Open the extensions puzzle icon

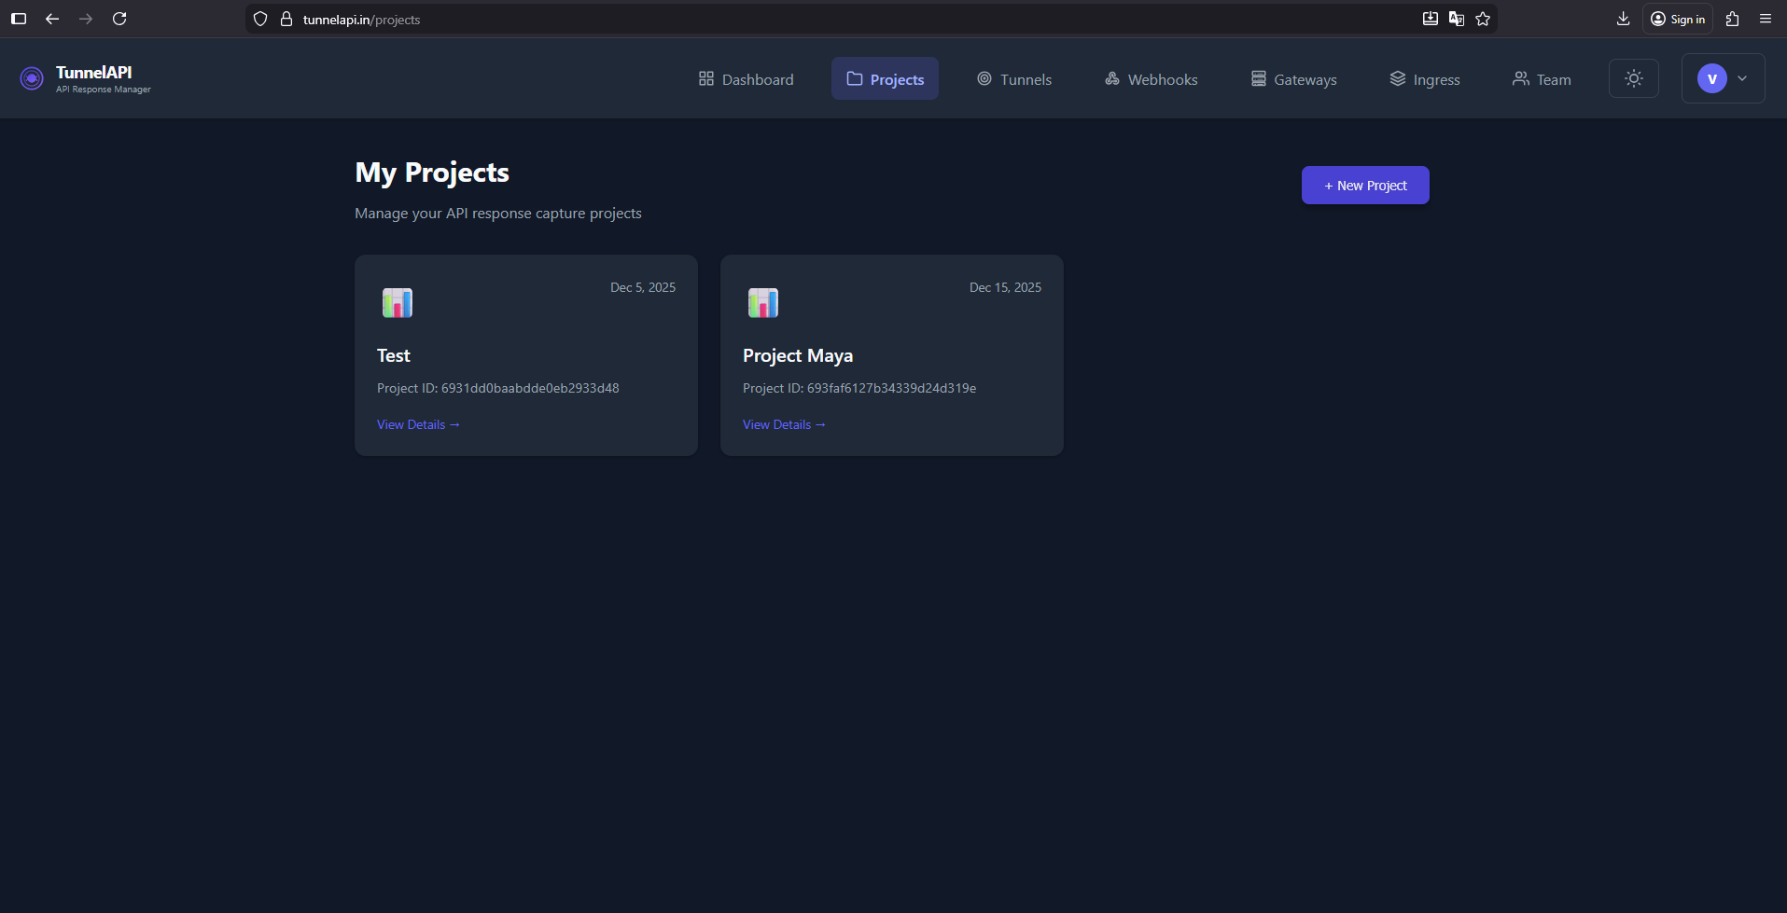(x=1733, y=19)
